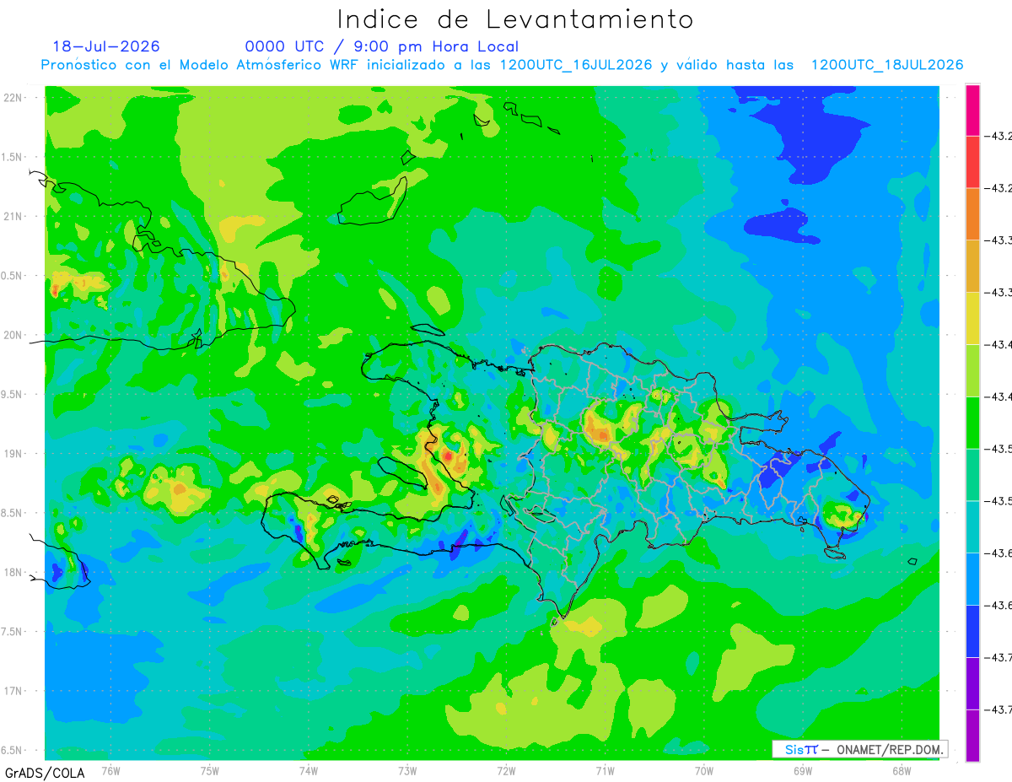This screenshot has height=782, width=1012.
Task: Click the '22N' latitude axis label
Action: pyautogui.click(x=13, y=98)
